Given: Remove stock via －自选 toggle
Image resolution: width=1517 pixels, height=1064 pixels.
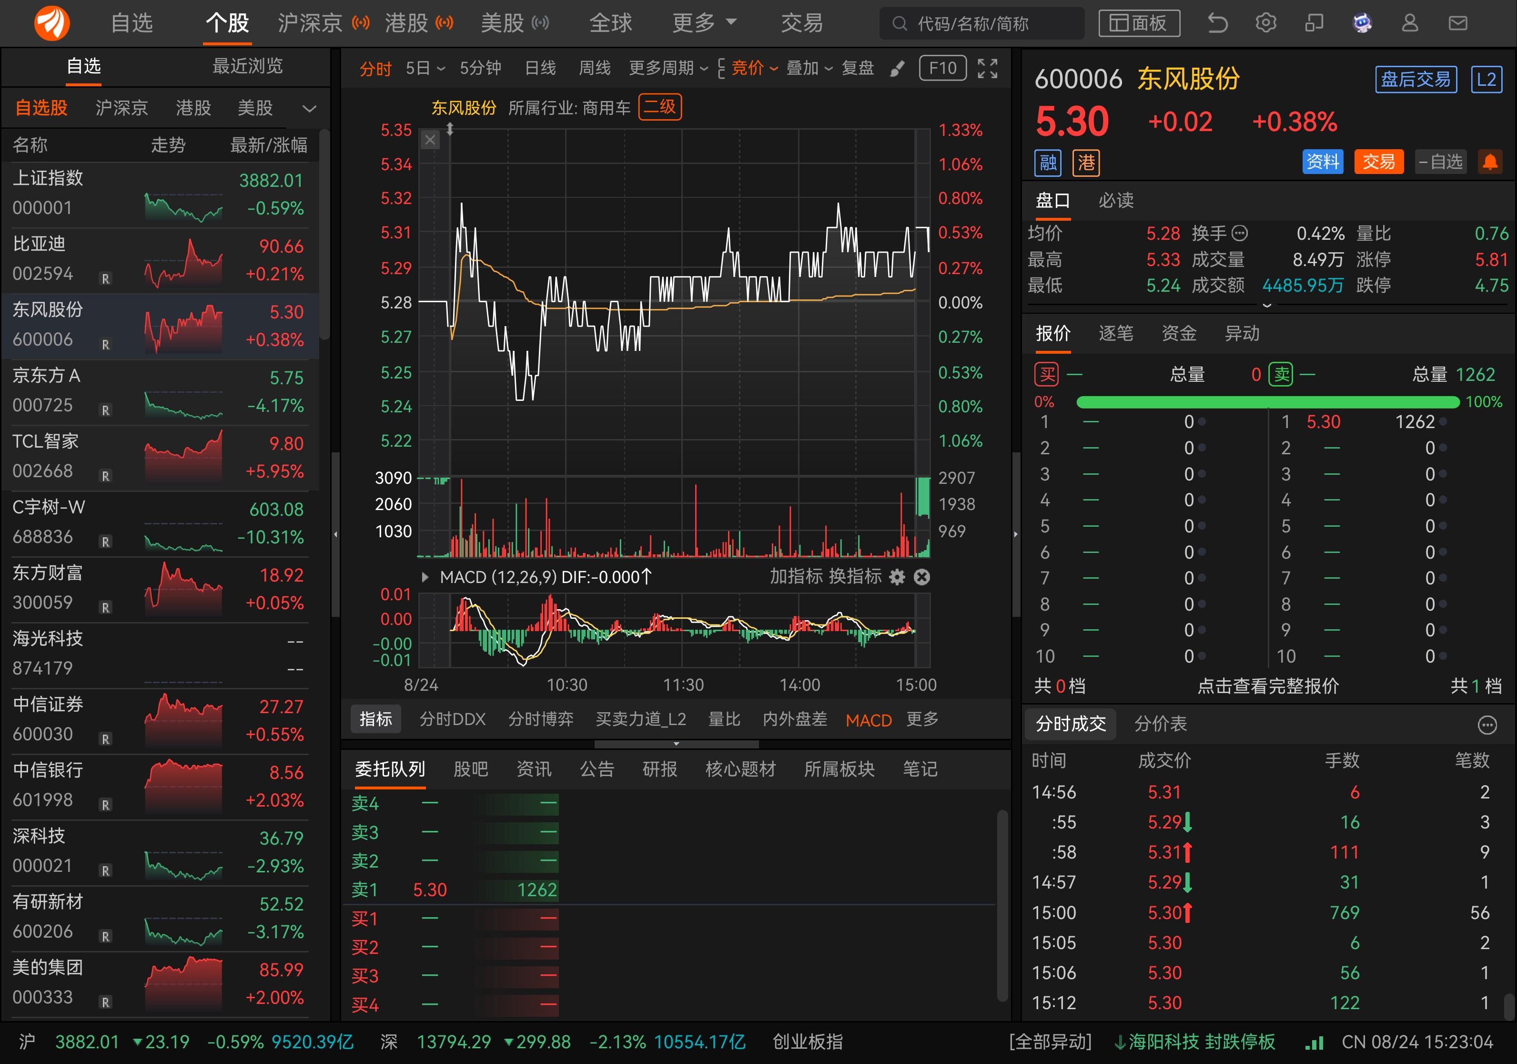Looking at the screenshot, I should tap(1440, 162).
